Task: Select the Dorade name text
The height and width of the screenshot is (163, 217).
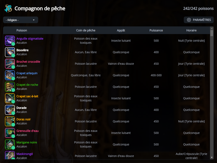Action: (x=21, y=108)
